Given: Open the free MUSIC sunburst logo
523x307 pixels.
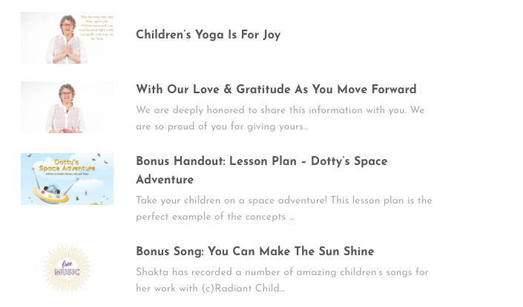Looking at the screenshot, I should pyautogui.click(x=67, y=269).
